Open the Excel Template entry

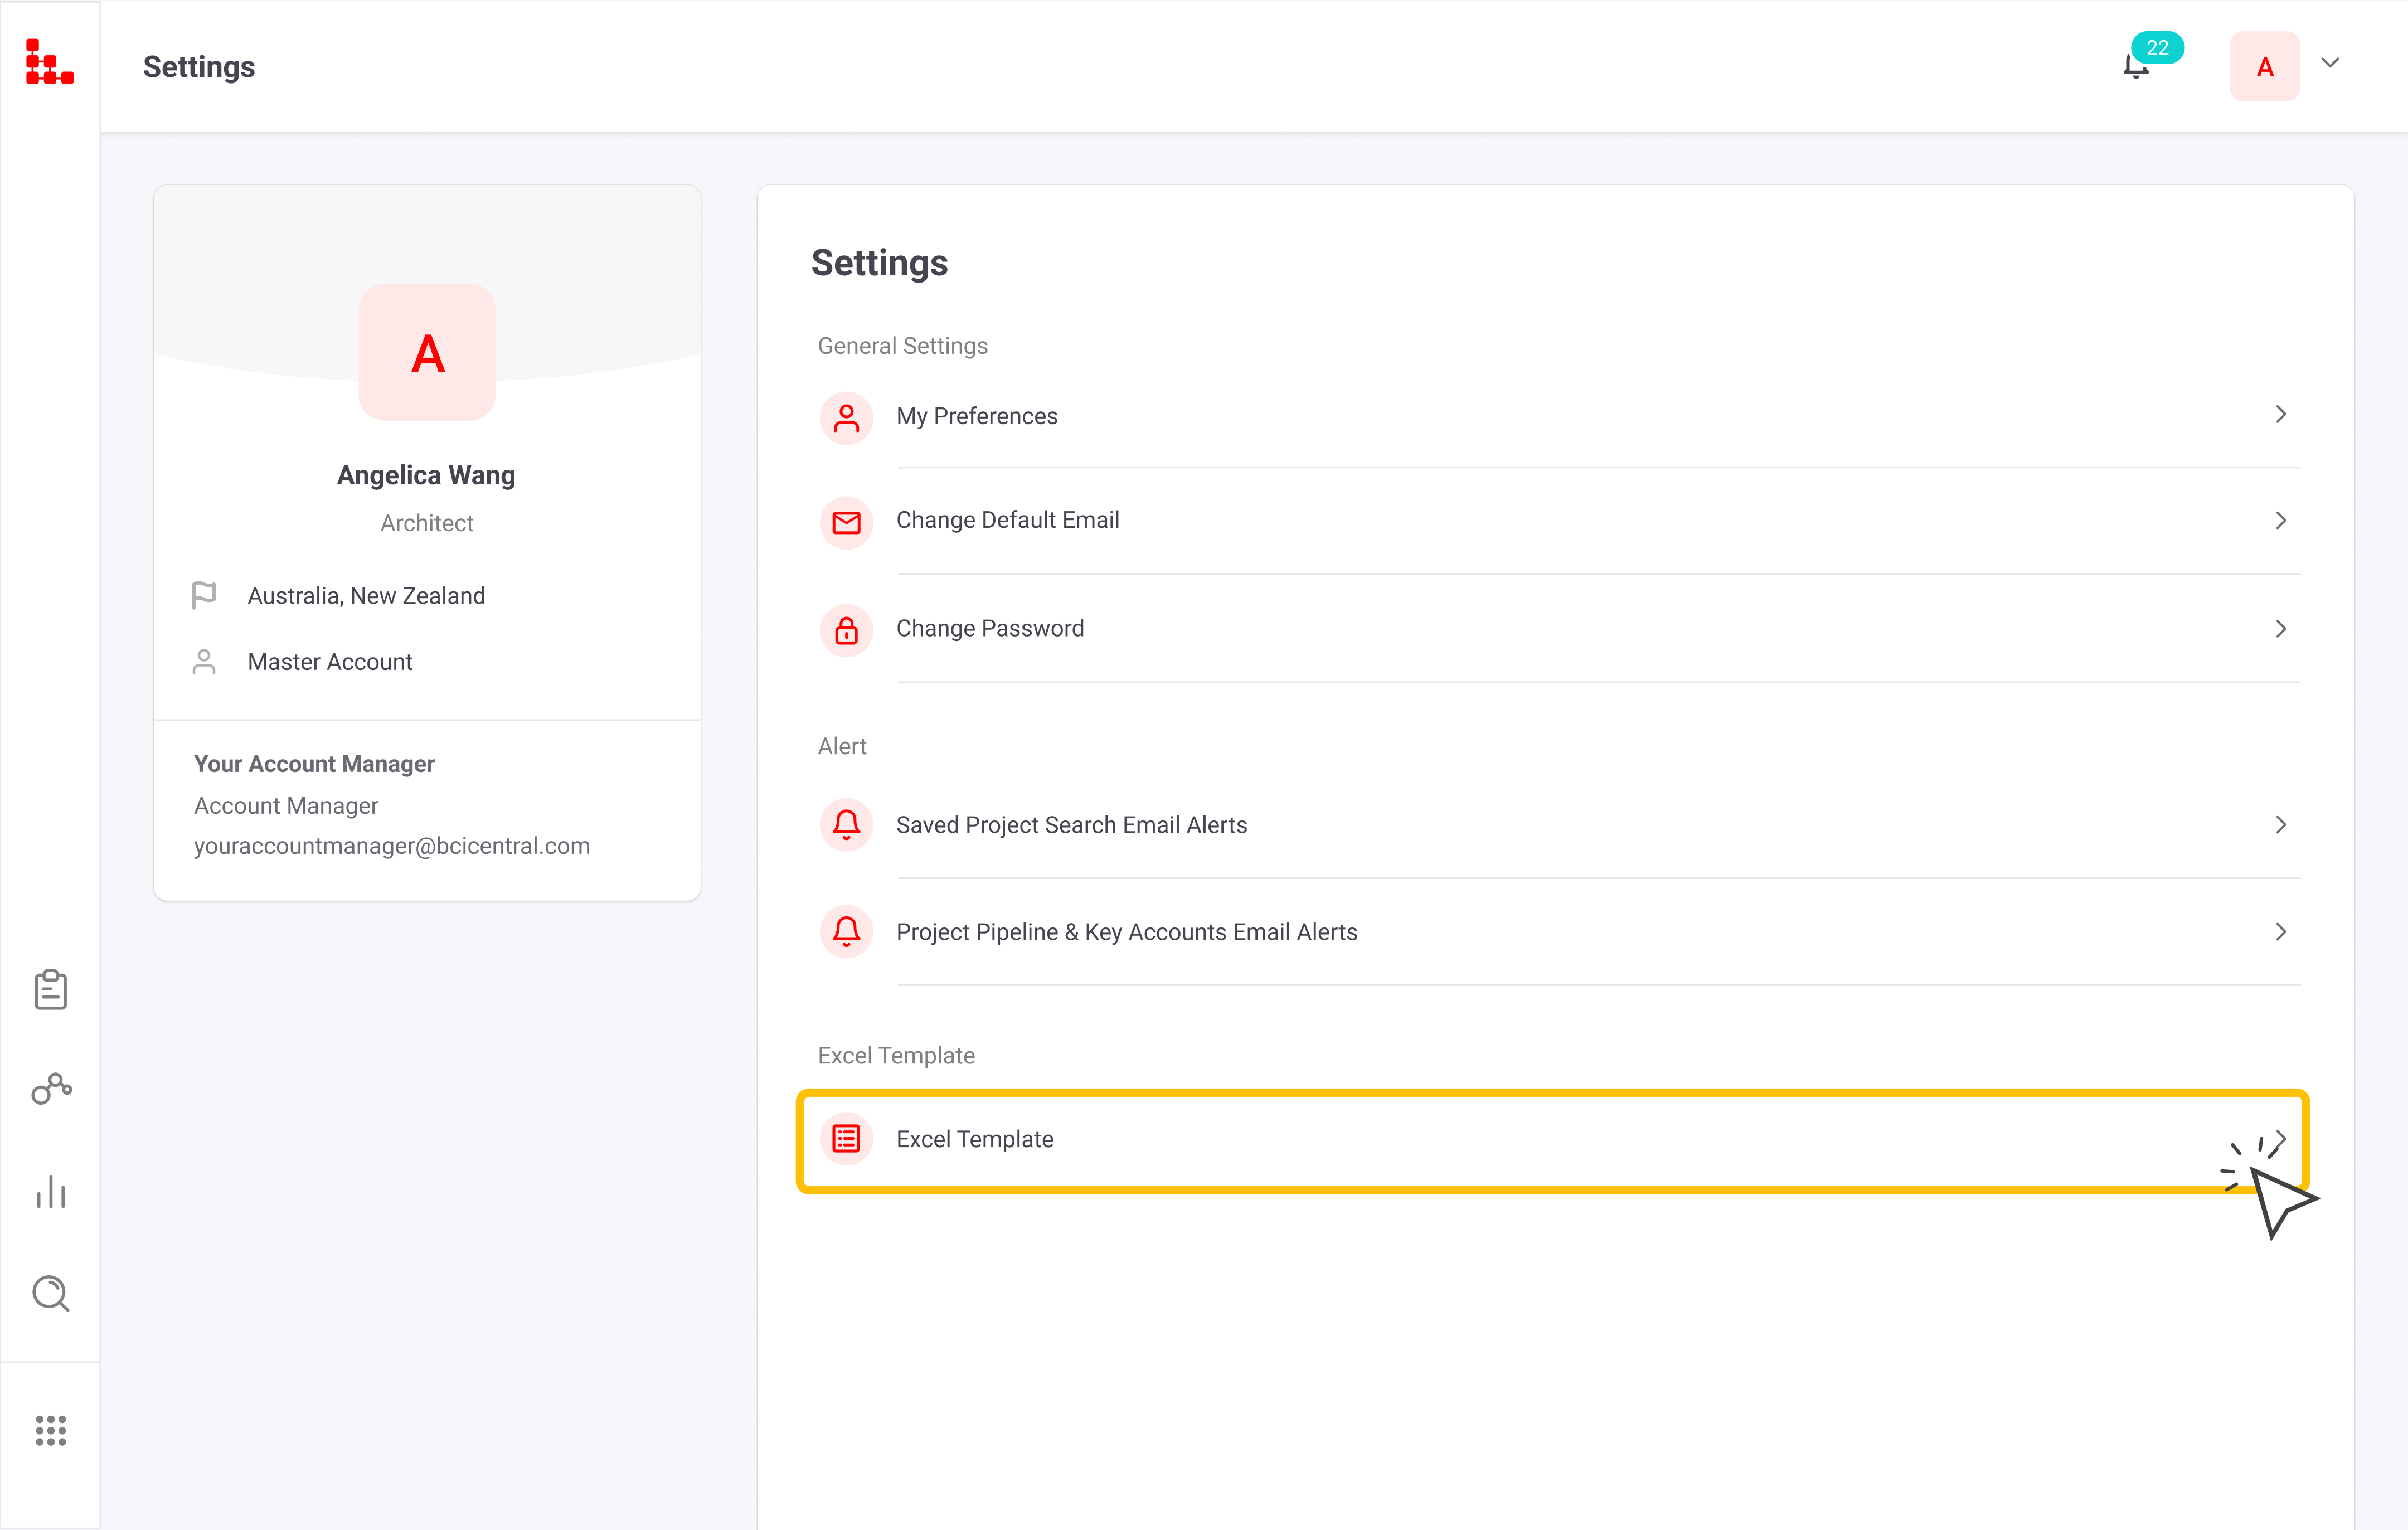tap(974, 1139)
